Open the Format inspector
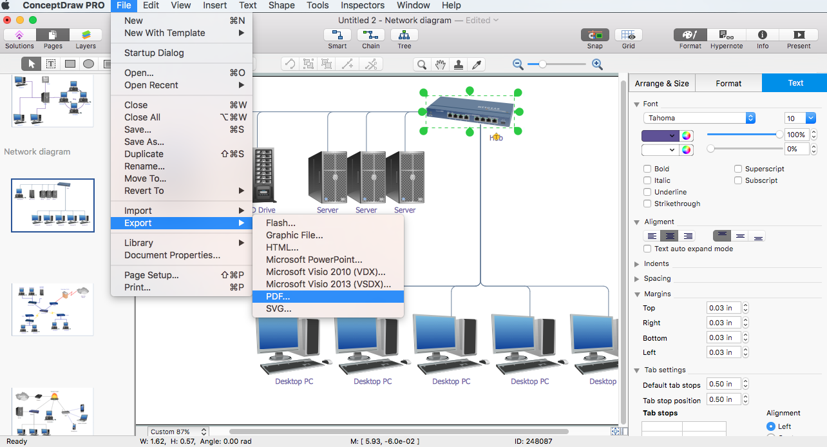The width and height of the screenshot is (827, 447). [x=690, y=35]
